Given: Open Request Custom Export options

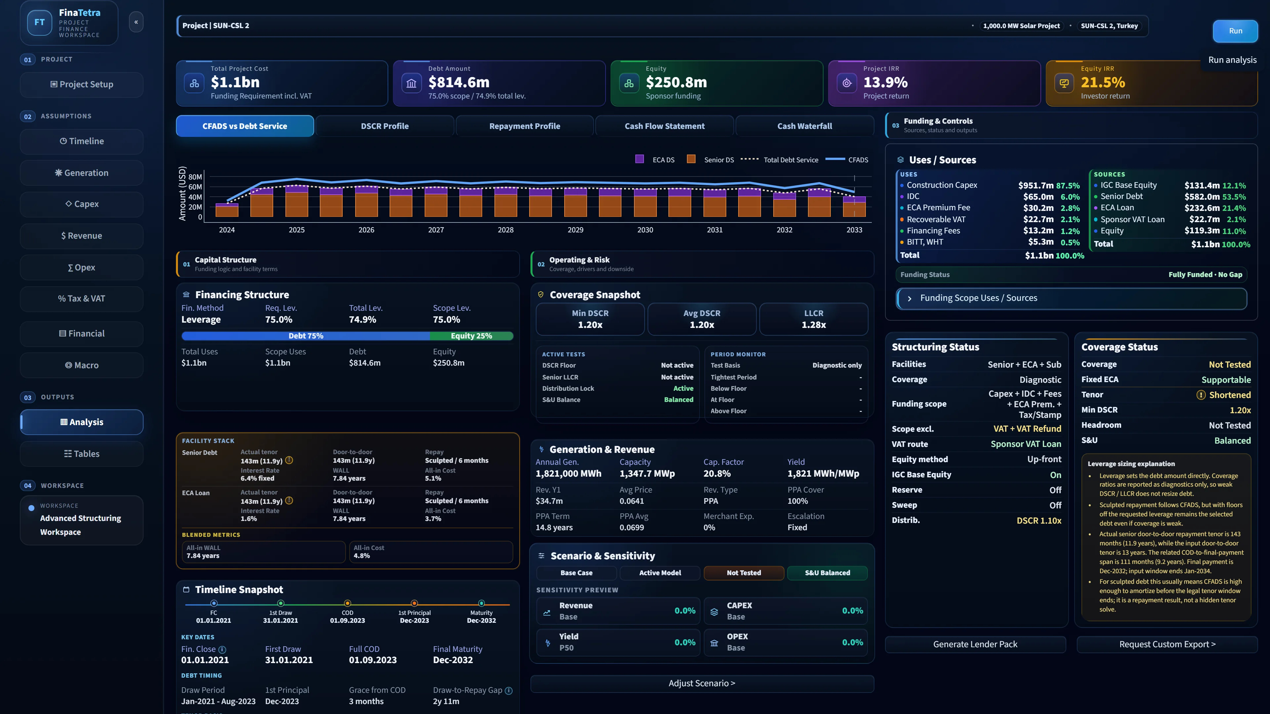Looking at the screenshot, I should (1167, 644).
